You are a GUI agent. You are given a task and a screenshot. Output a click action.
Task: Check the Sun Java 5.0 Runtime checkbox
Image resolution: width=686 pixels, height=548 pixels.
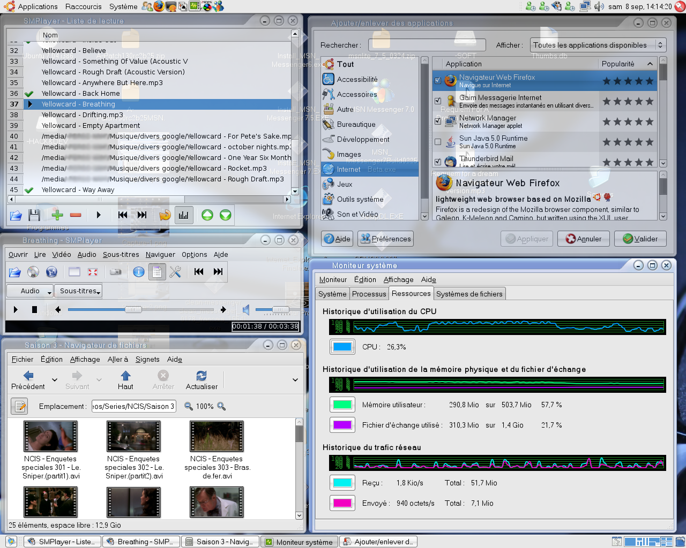438,142
